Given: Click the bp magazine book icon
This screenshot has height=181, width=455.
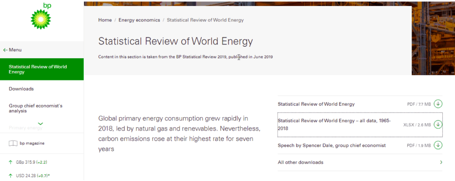Looking at the screenshot, I should tap(13, 143).
